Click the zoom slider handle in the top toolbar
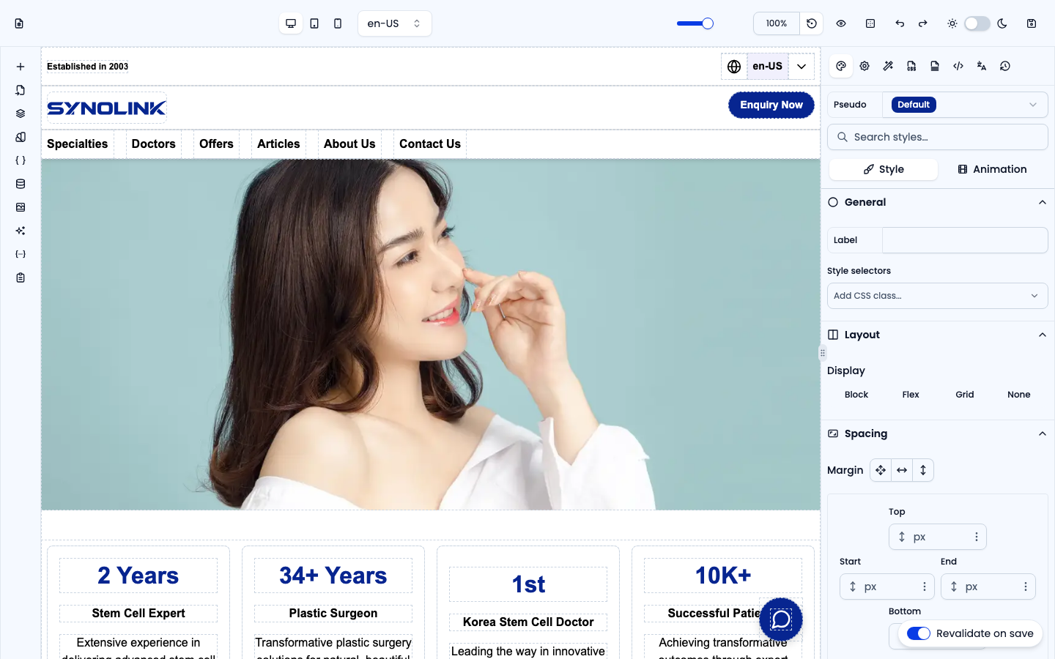The image size is (1055, 659). coord(708,23)
